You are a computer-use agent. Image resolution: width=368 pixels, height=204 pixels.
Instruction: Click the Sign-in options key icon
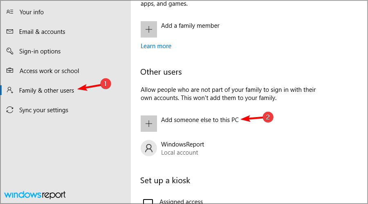click(10, 51)
